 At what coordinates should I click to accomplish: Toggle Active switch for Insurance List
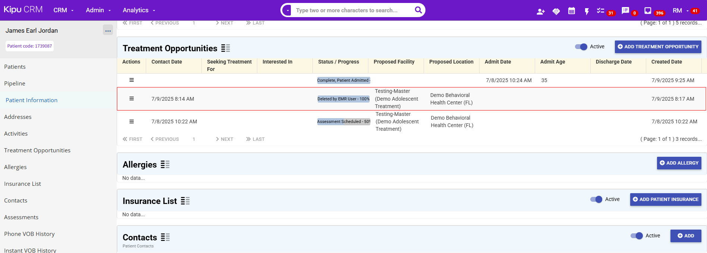[x=596, y=200]
